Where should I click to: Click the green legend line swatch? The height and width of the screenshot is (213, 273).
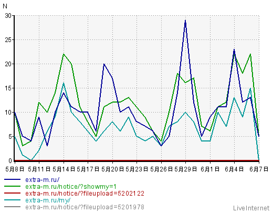[13, 186]
